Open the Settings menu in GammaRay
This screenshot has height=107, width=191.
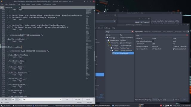tap(107, 28)
